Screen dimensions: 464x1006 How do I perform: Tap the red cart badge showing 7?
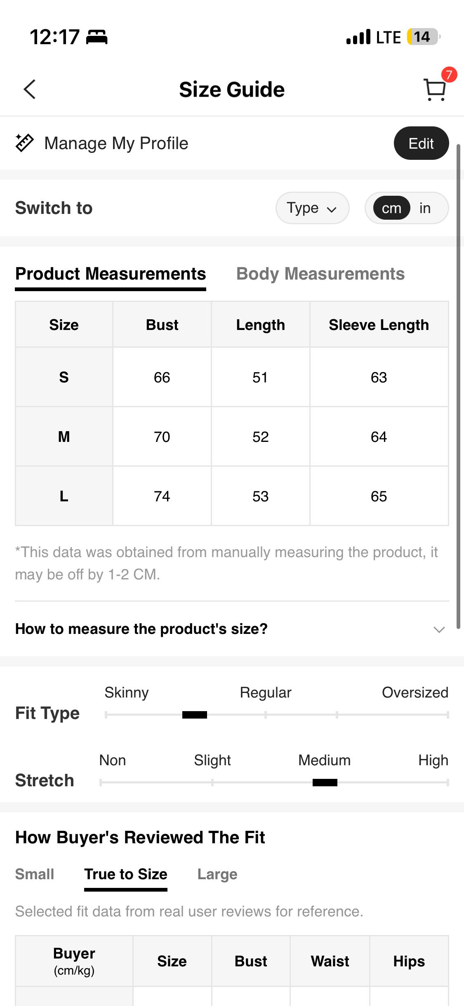point(449,75)
